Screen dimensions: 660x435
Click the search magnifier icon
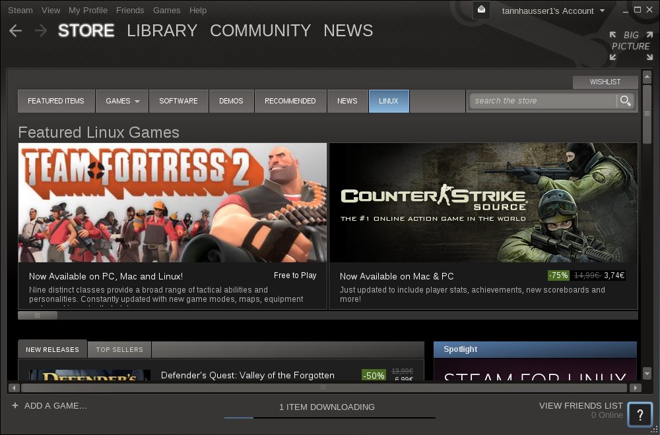coord(626,101)
